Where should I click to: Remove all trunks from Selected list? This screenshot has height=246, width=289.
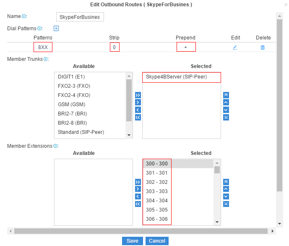tap(138, 117)
